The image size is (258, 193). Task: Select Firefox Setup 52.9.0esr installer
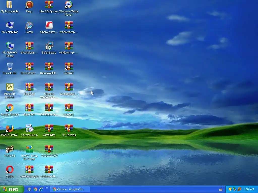[x=29, y=149]
